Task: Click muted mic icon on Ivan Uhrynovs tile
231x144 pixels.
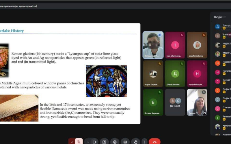Action: [182, 35]
